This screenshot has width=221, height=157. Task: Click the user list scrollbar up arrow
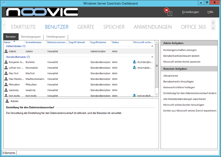pyautogui.click(x=157, y=42)
